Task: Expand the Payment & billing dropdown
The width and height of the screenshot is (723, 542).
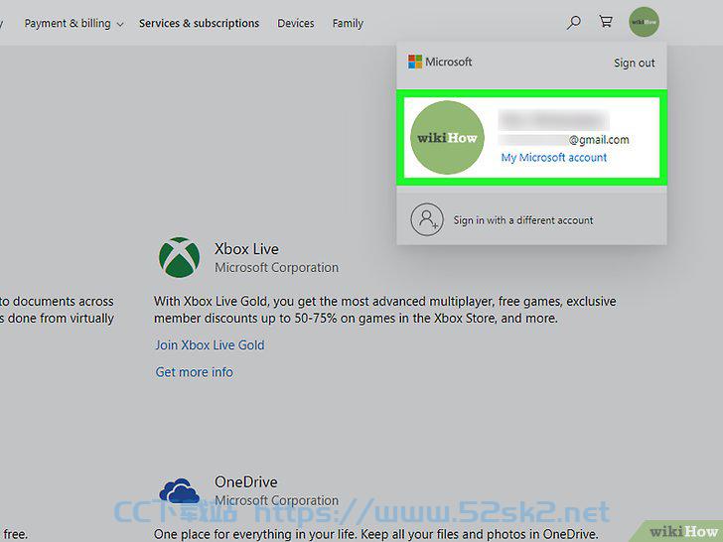Action: 73,24
